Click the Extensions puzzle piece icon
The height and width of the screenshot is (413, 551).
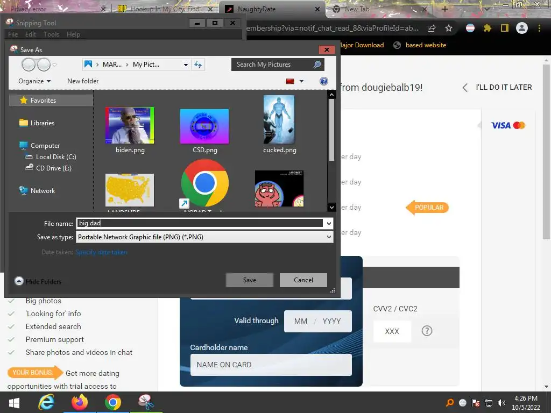pos(487,28)
